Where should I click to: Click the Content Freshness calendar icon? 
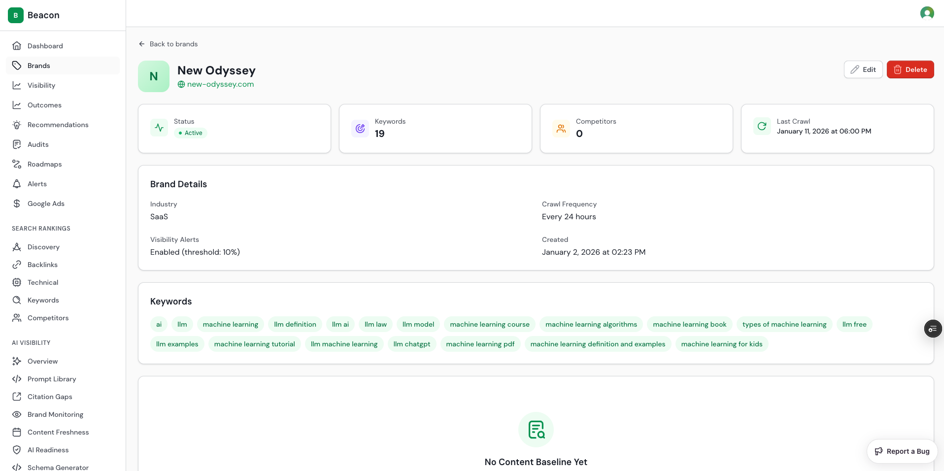(17, 432)
